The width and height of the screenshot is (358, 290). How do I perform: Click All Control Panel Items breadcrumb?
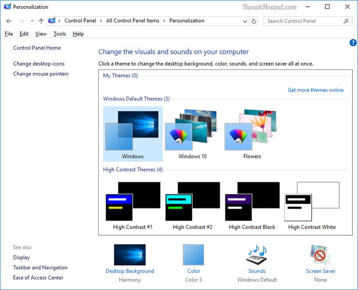(133, 21)
